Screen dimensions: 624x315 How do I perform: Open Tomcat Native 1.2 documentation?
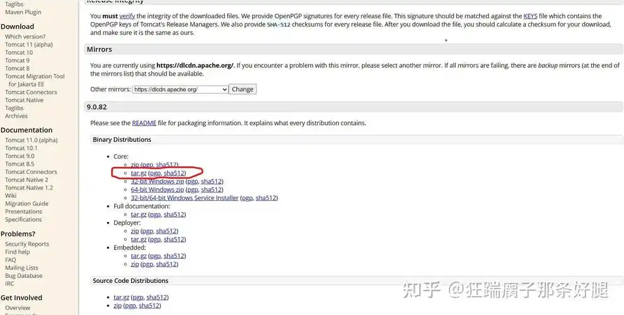(29, 188)
